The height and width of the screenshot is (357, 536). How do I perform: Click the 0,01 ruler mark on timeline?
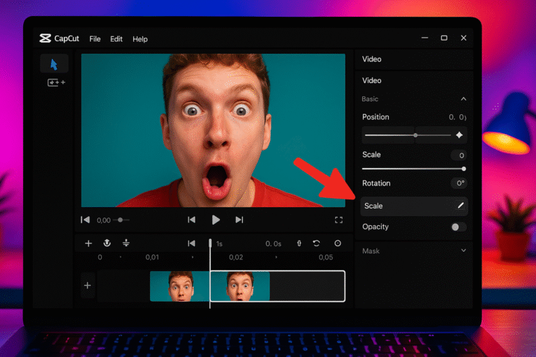tap(152, 257)
